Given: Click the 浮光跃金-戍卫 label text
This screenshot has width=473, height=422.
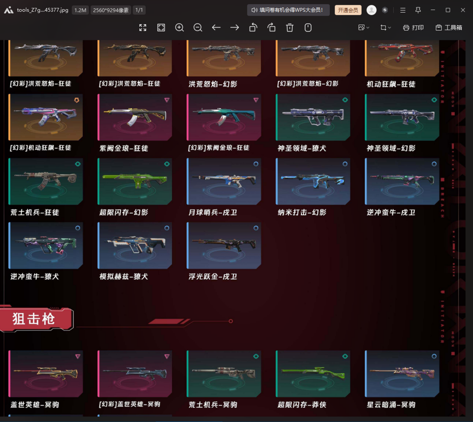Looking at the screenshot, I should point(213,277).
